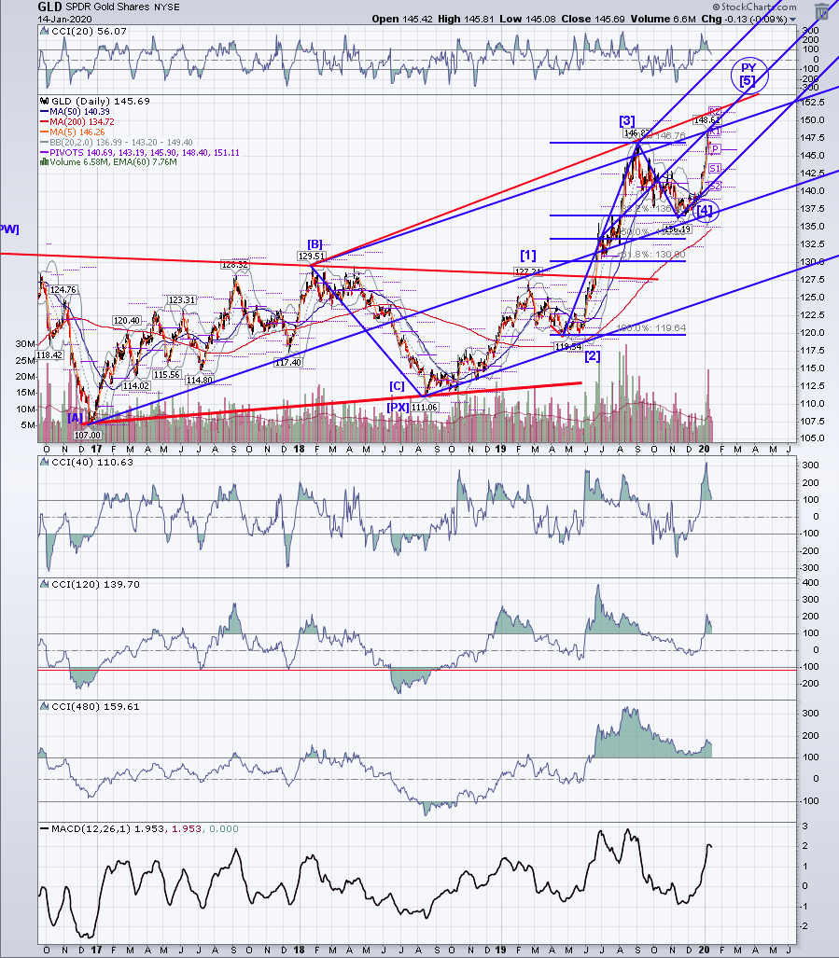This screenshot has width=839, height=958.
Task: Click the CCI(480) panel chart icon
Action: point(44,707)
